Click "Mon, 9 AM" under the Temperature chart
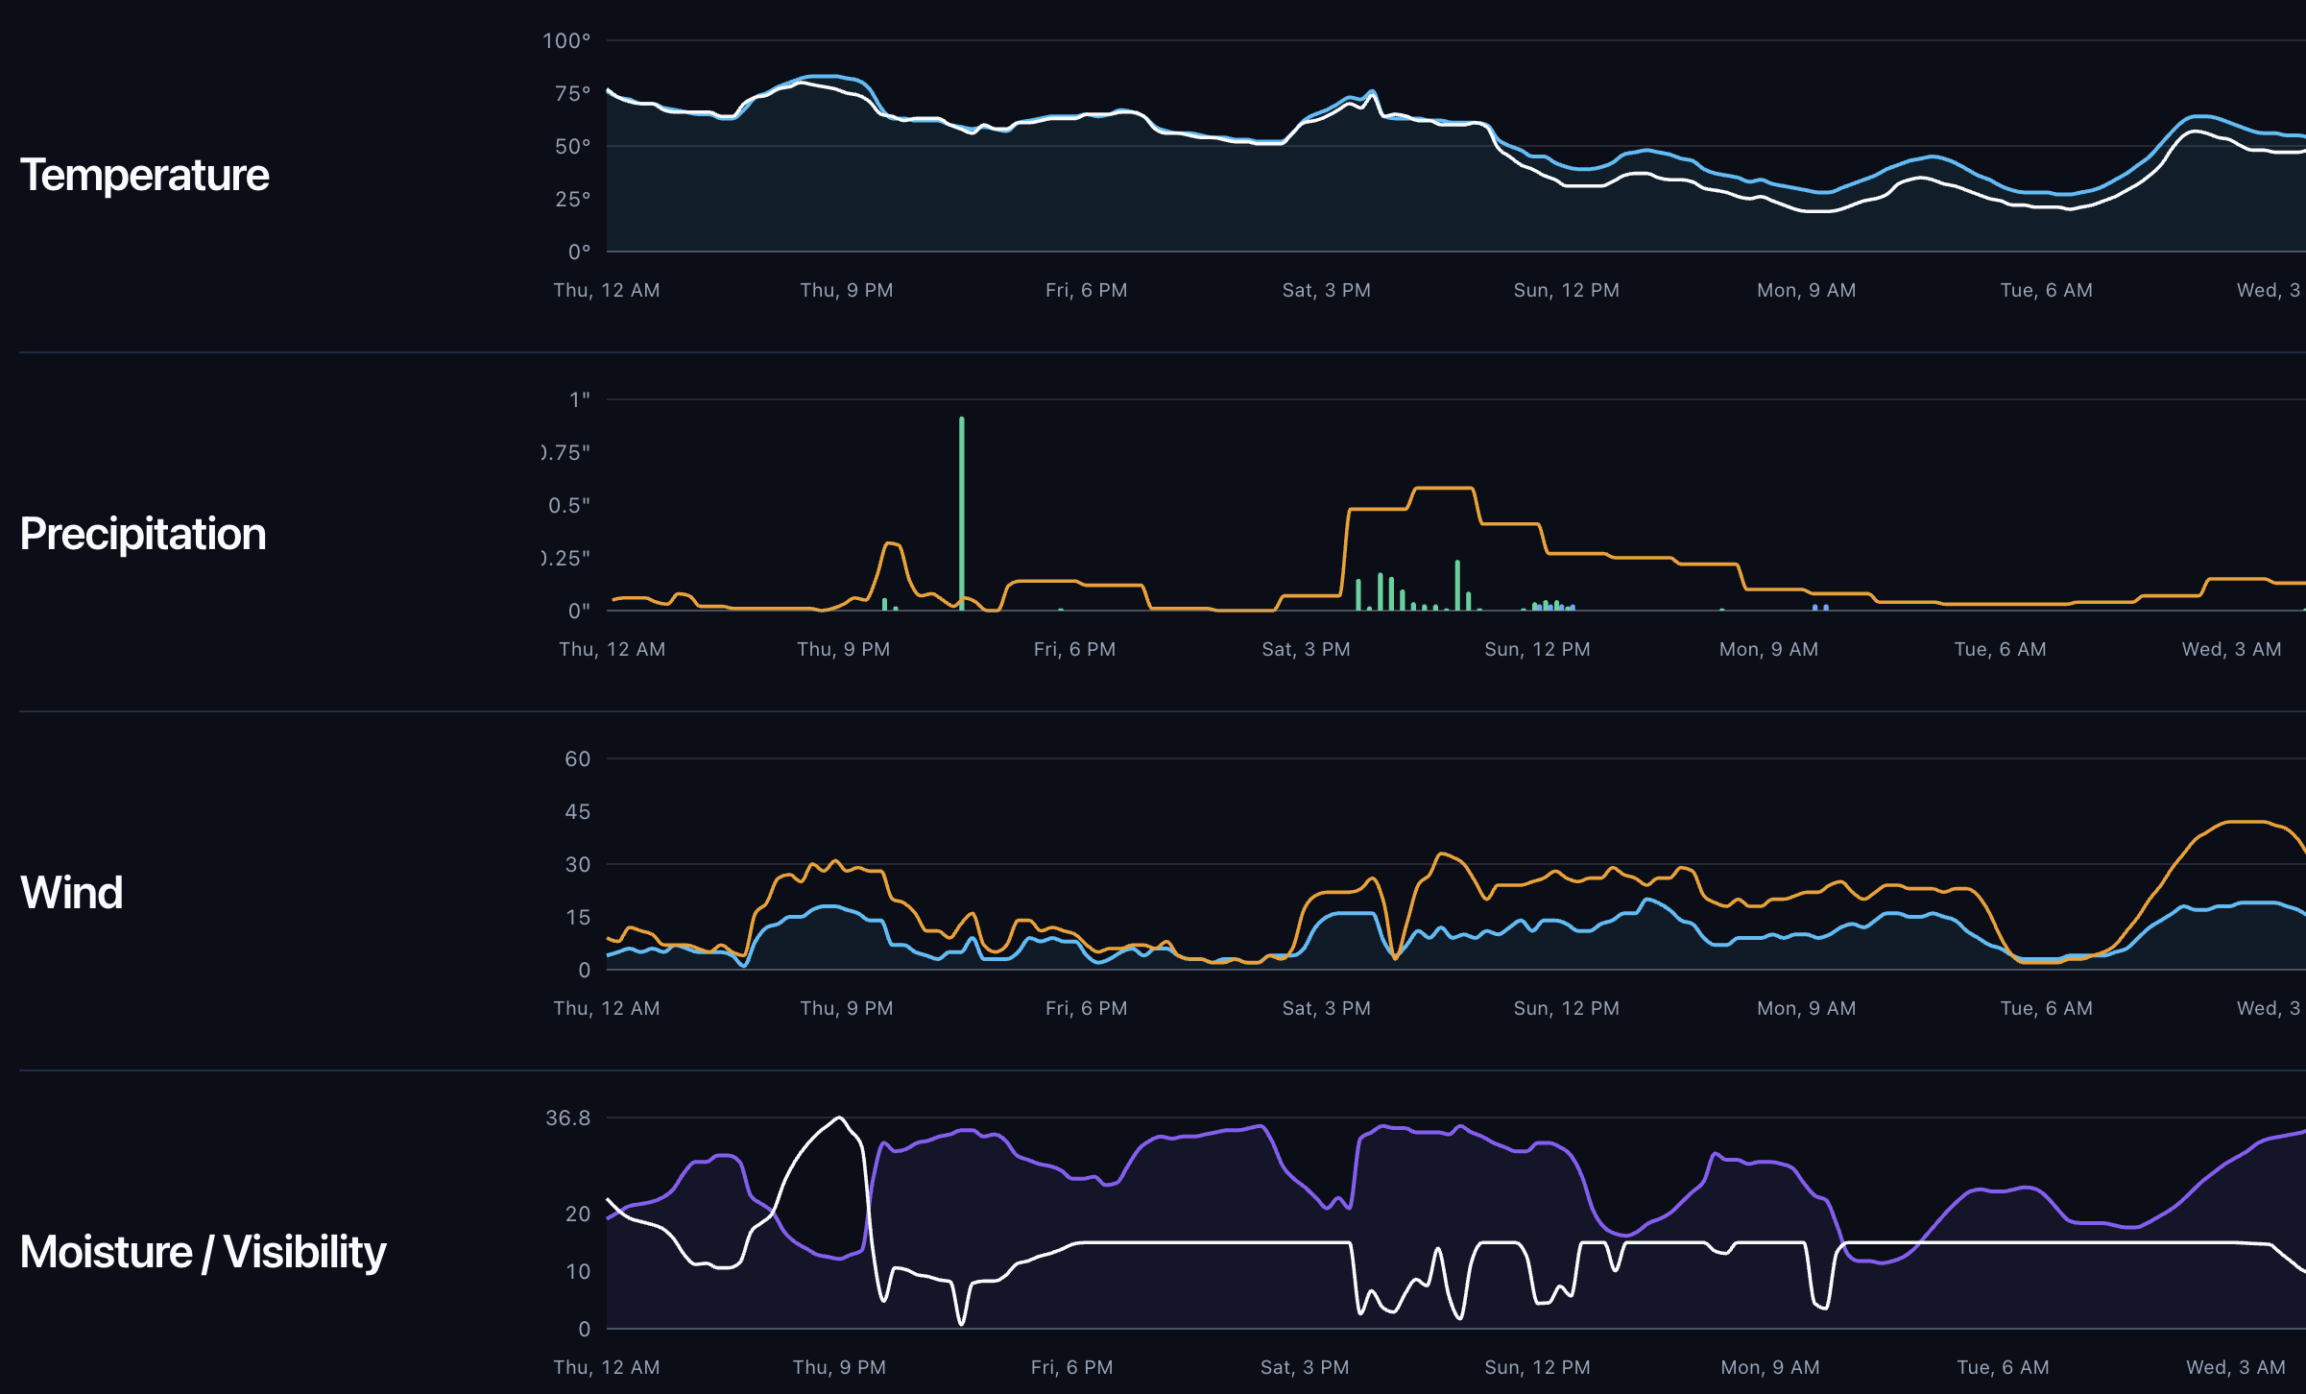Screen dimensions: 2306x1394 pos(1807,290)
